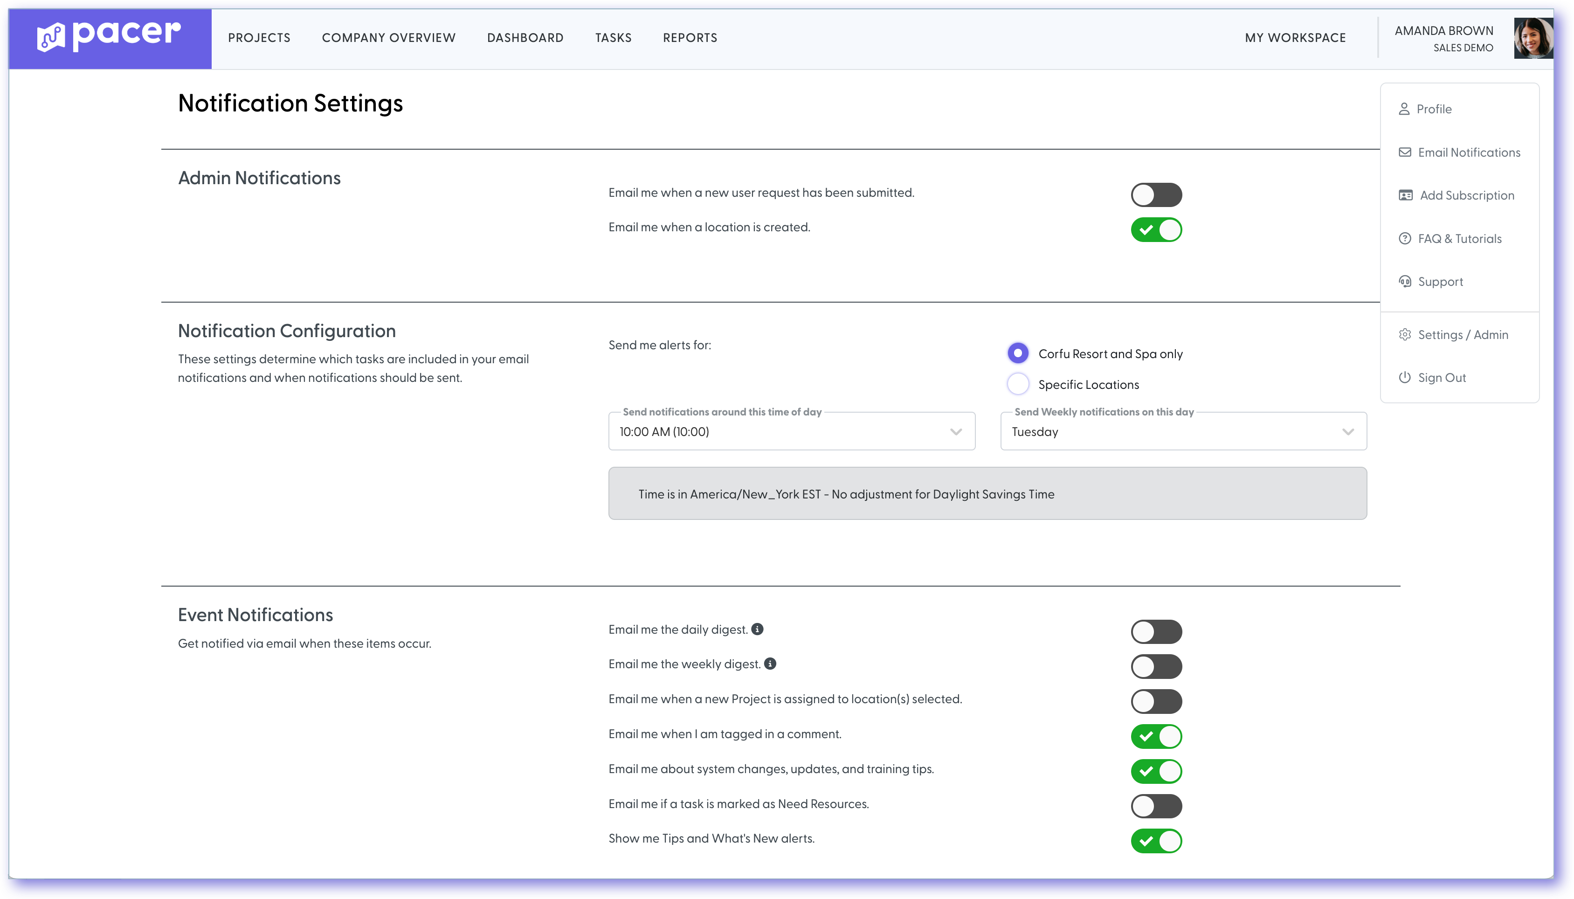Click the Email Notifications envelope icon
The width and height of the screenshot is (1574, 899).
[1404, 152]
